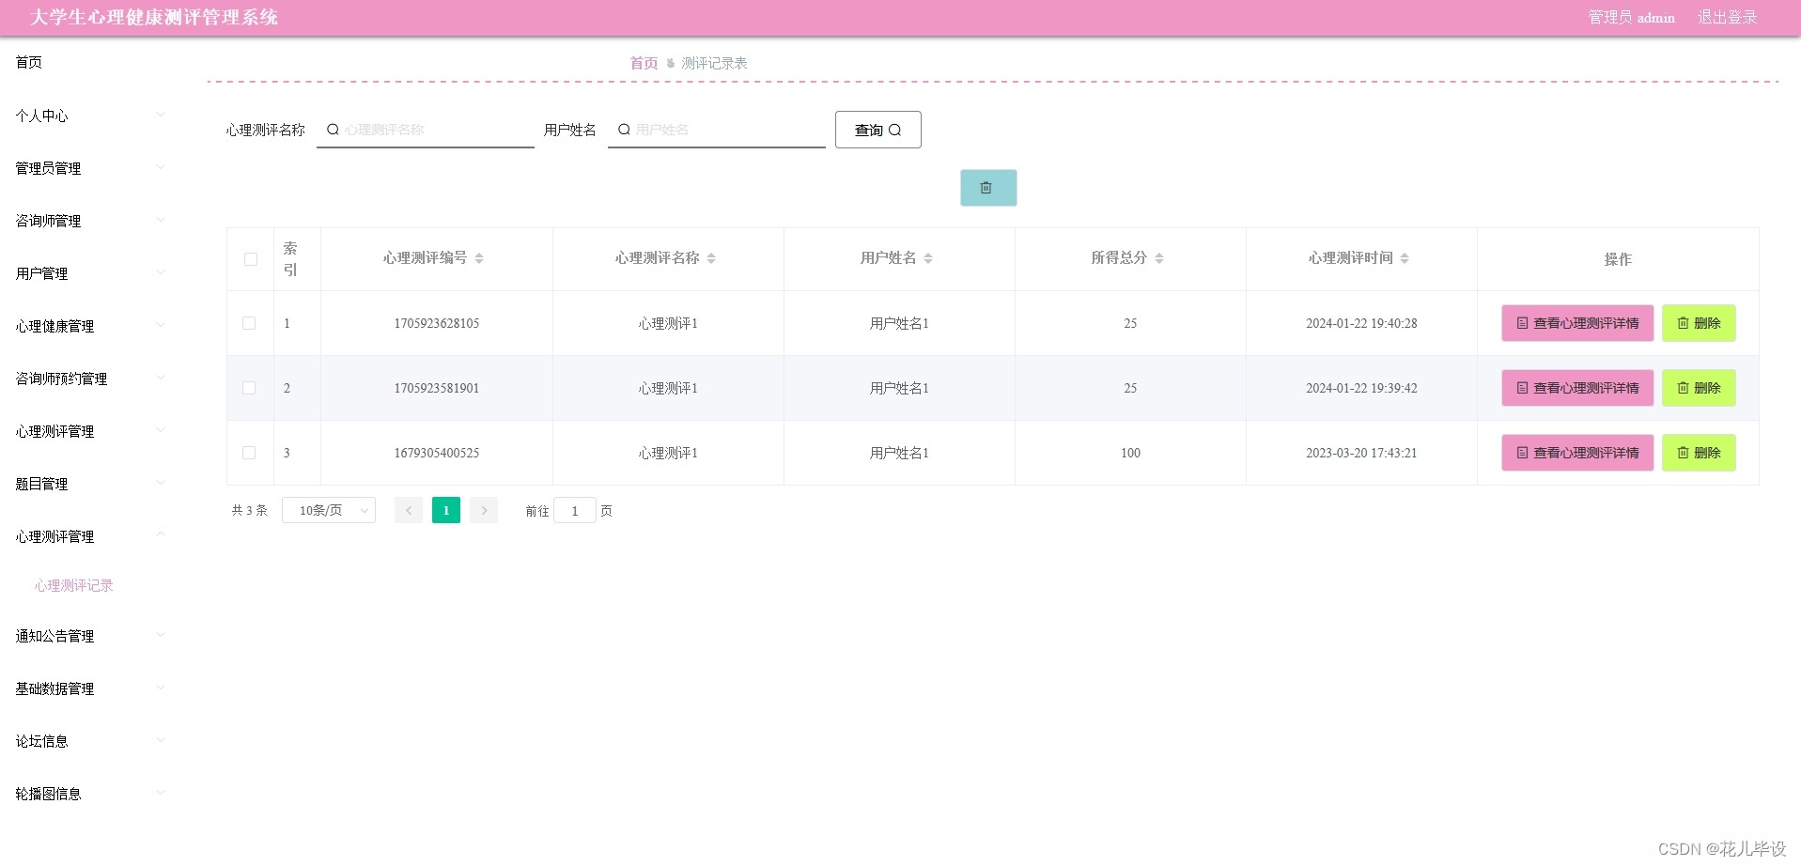Open 首页 in the sidebar

[29, 62]
